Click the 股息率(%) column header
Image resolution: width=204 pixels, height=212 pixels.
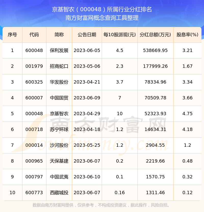[187, 35]
